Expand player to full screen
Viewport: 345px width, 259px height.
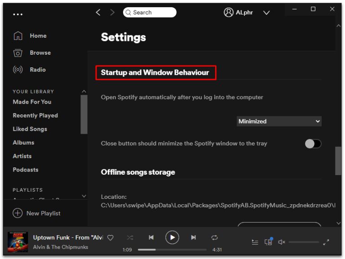tap(326, 242)
